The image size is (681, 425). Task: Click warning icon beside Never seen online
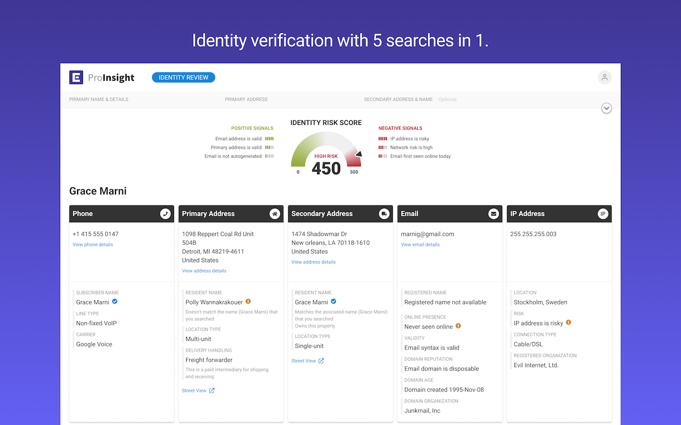click(x=458, y=326)
